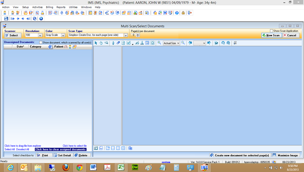Toggle Show document scanned by all users checkbox
This screenshot has width=304, height=172.
click(x=40, y=43)
